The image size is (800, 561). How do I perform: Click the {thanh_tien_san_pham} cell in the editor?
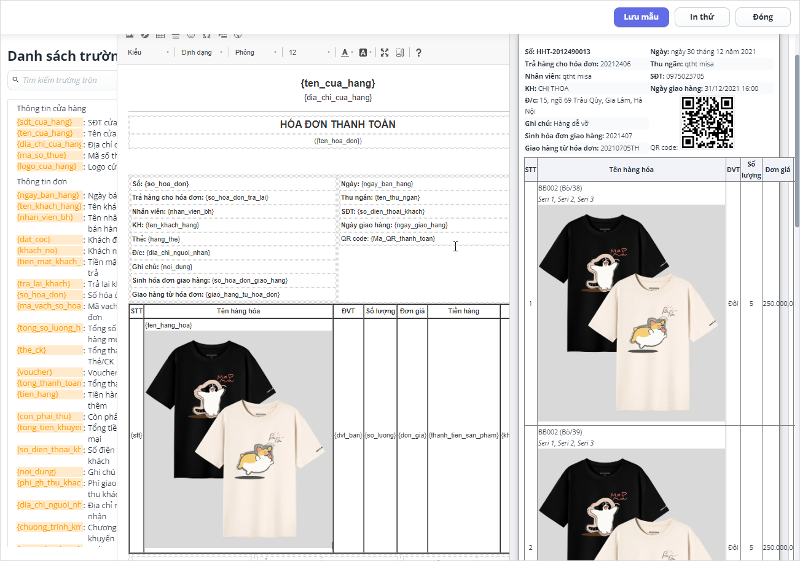(x=463, y=436)
